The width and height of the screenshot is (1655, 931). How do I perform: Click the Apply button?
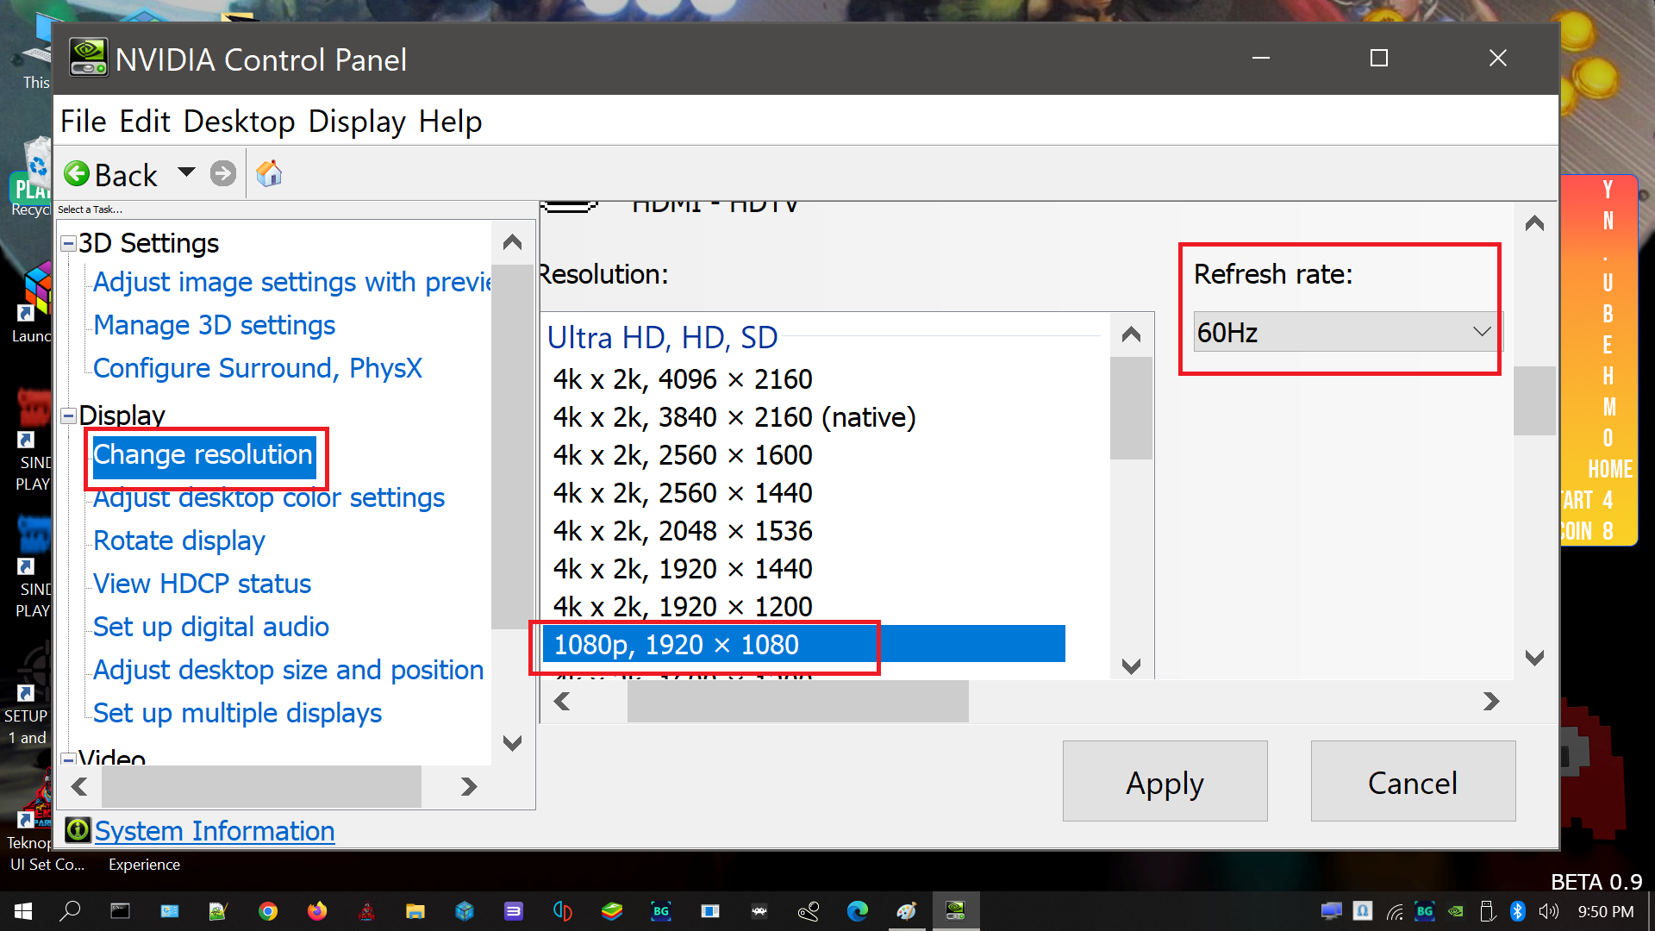click(1165, 782)
